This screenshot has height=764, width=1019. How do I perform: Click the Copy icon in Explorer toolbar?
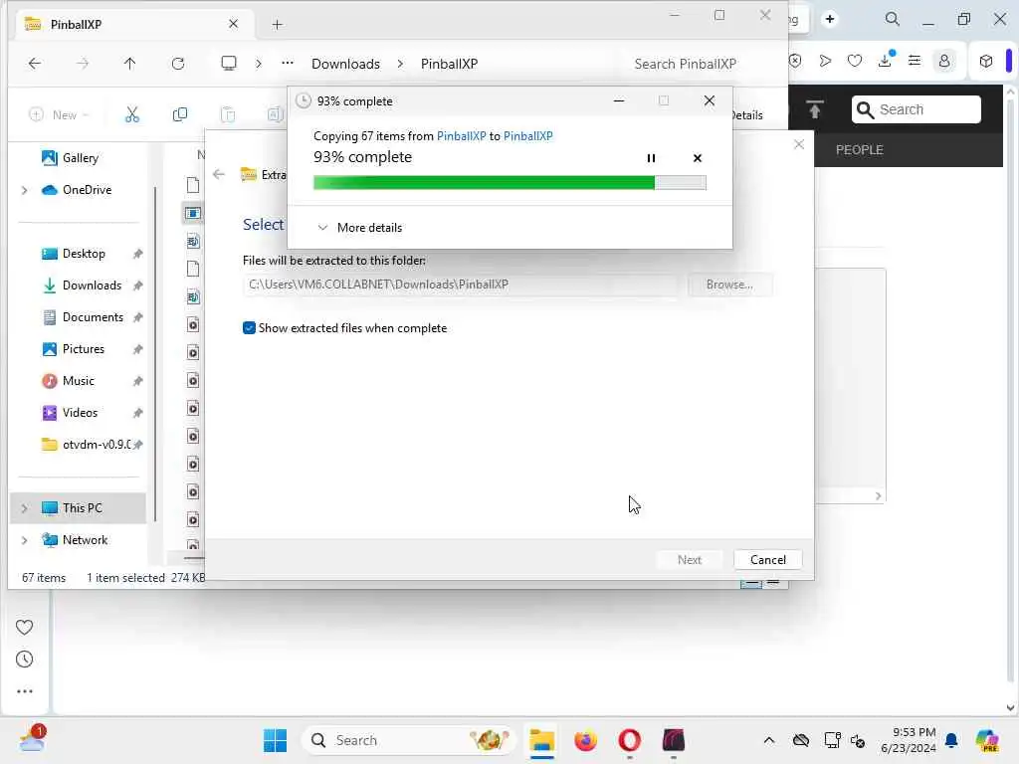click(x=180, y=115)
